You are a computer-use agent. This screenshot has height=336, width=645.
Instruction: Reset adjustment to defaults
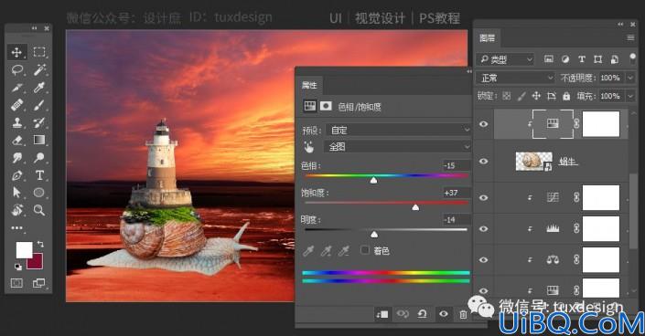click(422, 314)
